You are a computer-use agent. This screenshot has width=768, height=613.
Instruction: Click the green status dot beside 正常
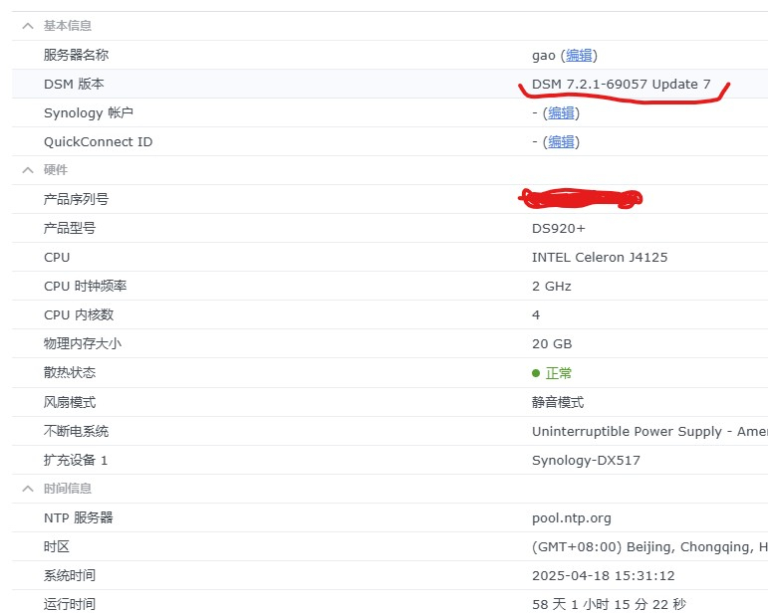536,373
